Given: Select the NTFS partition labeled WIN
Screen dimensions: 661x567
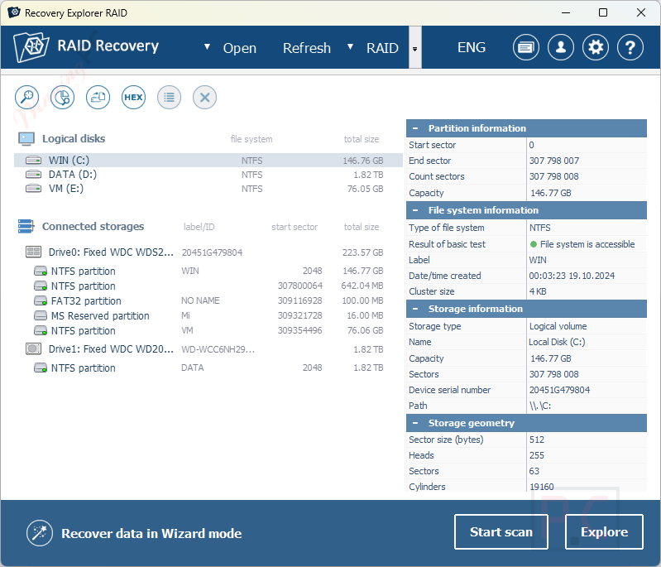Looking at the screenshot, I should [x=208, y=271].
